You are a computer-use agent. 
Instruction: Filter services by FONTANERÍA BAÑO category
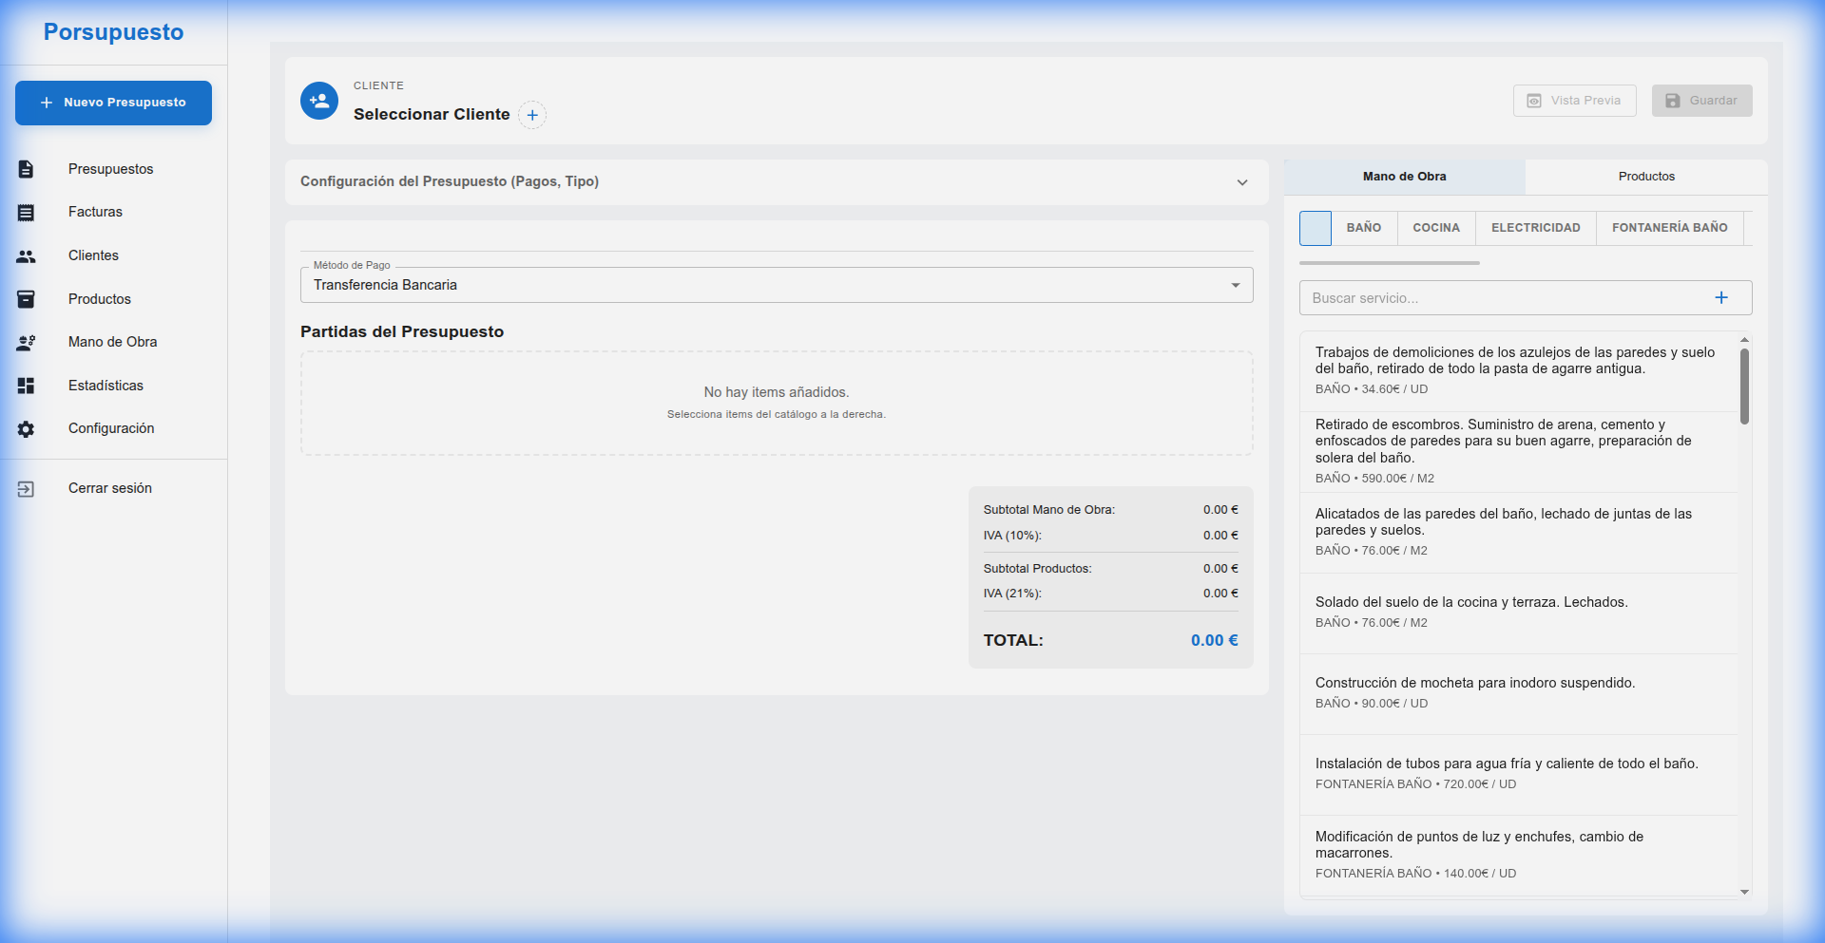1669,228
